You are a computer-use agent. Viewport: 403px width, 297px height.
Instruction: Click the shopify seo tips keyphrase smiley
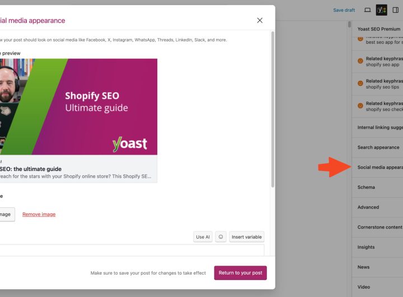pyautogui.click(x=360, y=83)
